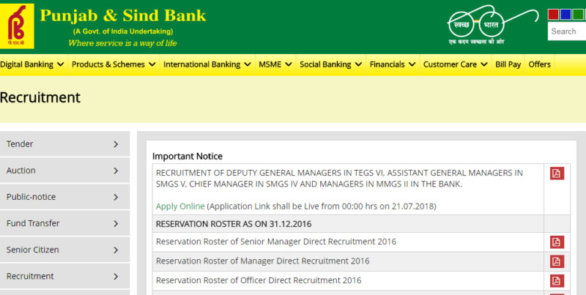Open PDF icon for Senior Manager reservation roster

[x=557, y=242]
